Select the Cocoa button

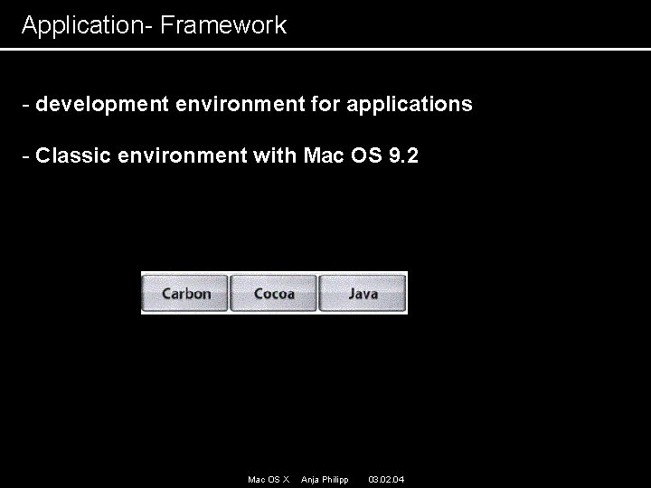273,293
